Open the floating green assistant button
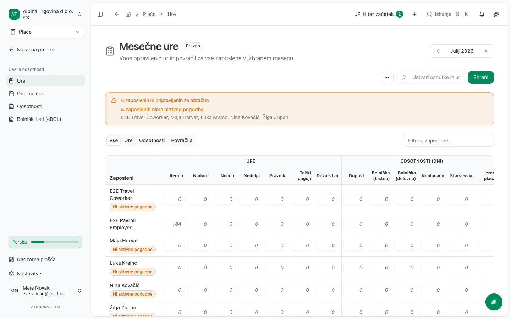 pos(494,302)
